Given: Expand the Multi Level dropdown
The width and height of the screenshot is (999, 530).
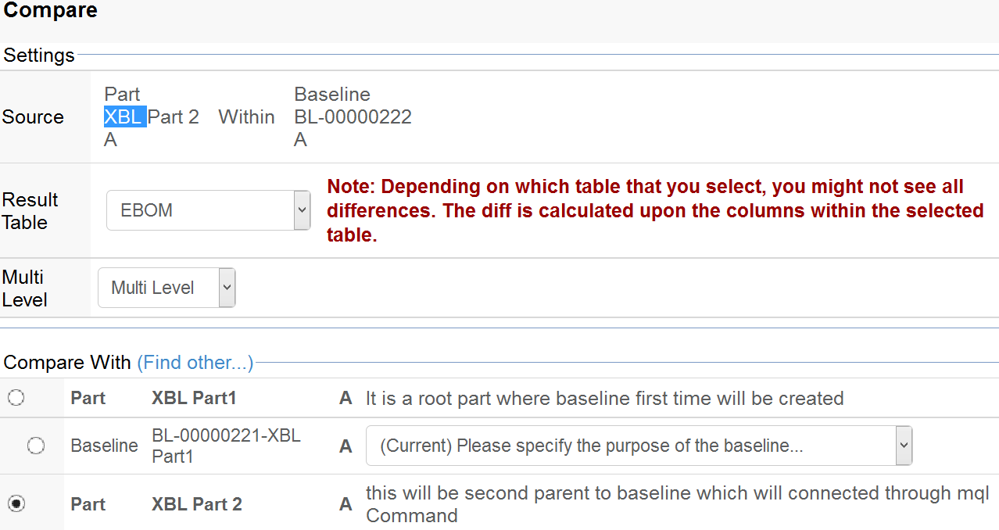Looking at the screenshot, I should 166,288.
